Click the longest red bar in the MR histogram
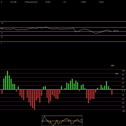Image resolution: width=126 pixels, height=126 pixels. [35, 99]
